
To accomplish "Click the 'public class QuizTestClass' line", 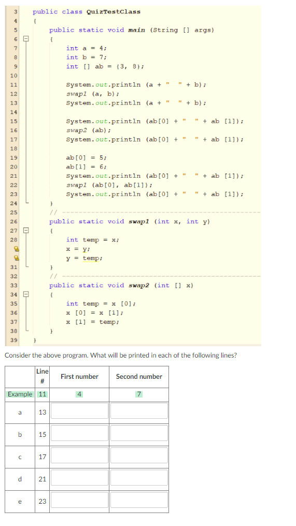I will (x=87, y=12).
